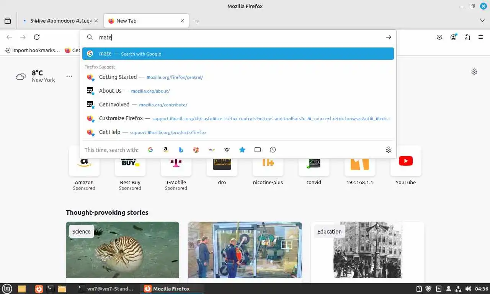Open the Get Involved suggestion
This screenshot has height=294, width=490.
coord(238,105)
